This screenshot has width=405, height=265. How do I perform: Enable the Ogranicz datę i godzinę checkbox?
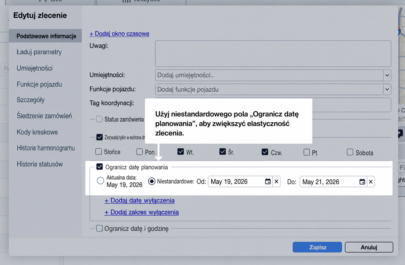pyautogui.click(x=99, y=228)
